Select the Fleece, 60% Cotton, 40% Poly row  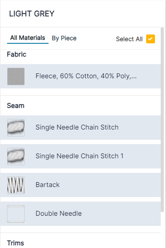pos(80,76)
